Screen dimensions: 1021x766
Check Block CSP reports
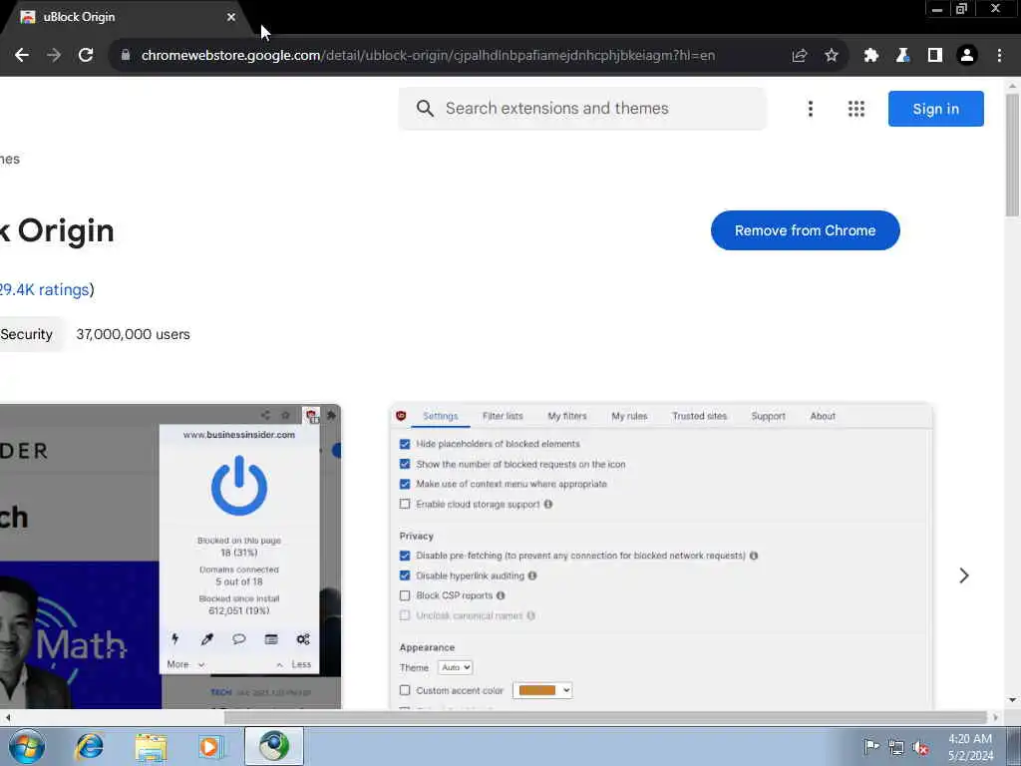click(x=405, y=595)
